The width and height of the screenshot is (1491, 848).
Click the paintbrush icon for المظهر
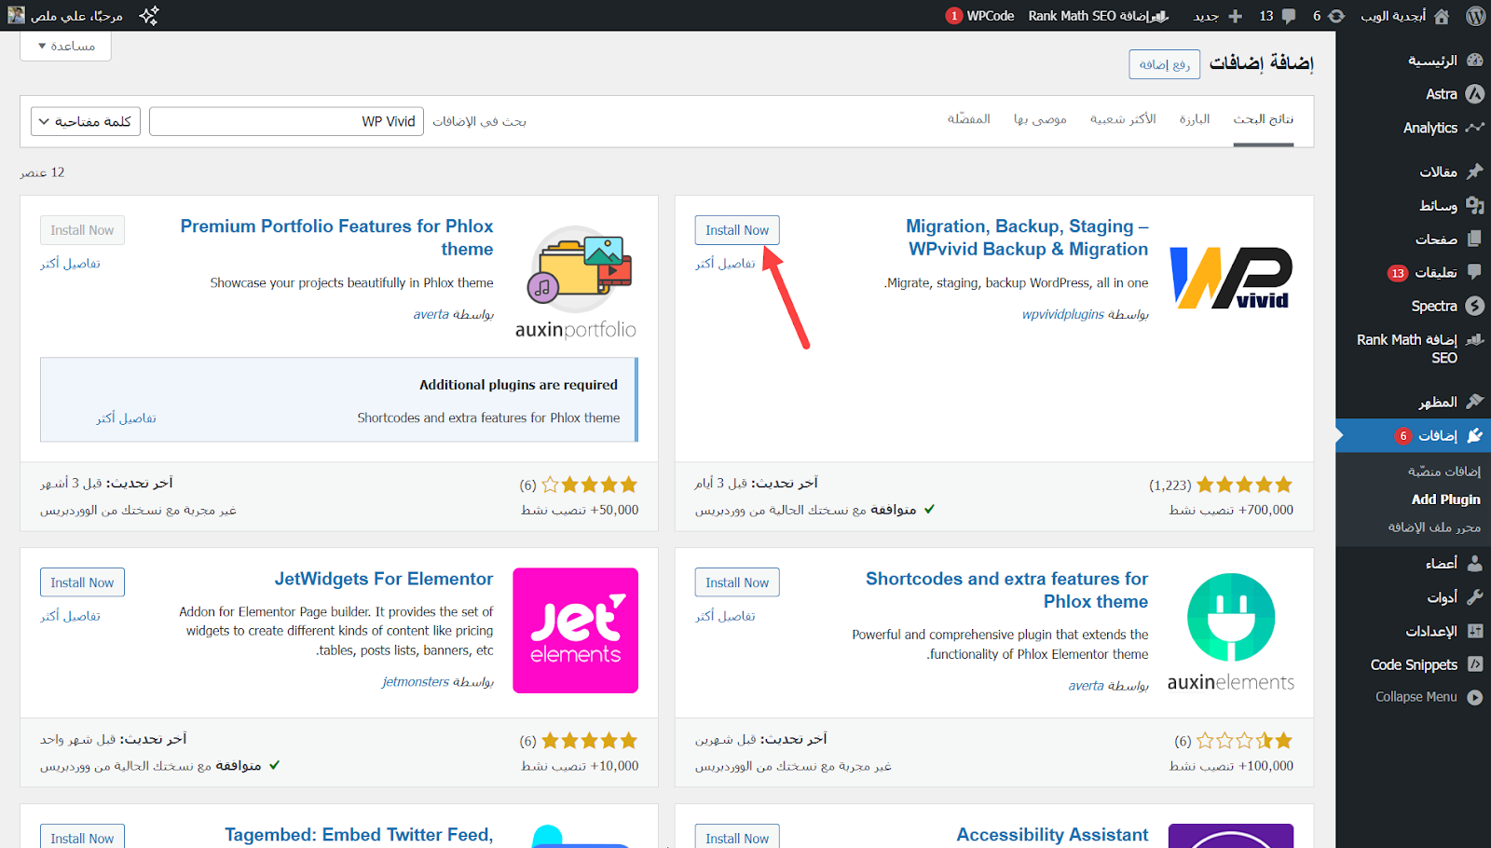coord(1474,402)
